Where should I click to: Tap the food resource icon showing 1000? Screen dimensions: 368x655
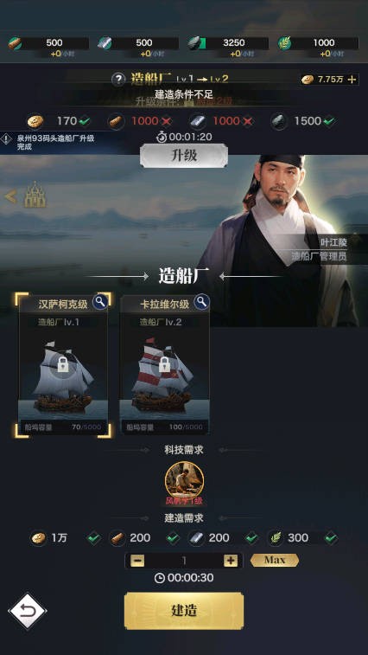point(284,43)
